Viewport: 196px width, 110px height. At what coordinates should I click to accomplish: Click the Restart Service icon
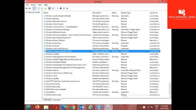pyautogui.click(x=67, y=8)
